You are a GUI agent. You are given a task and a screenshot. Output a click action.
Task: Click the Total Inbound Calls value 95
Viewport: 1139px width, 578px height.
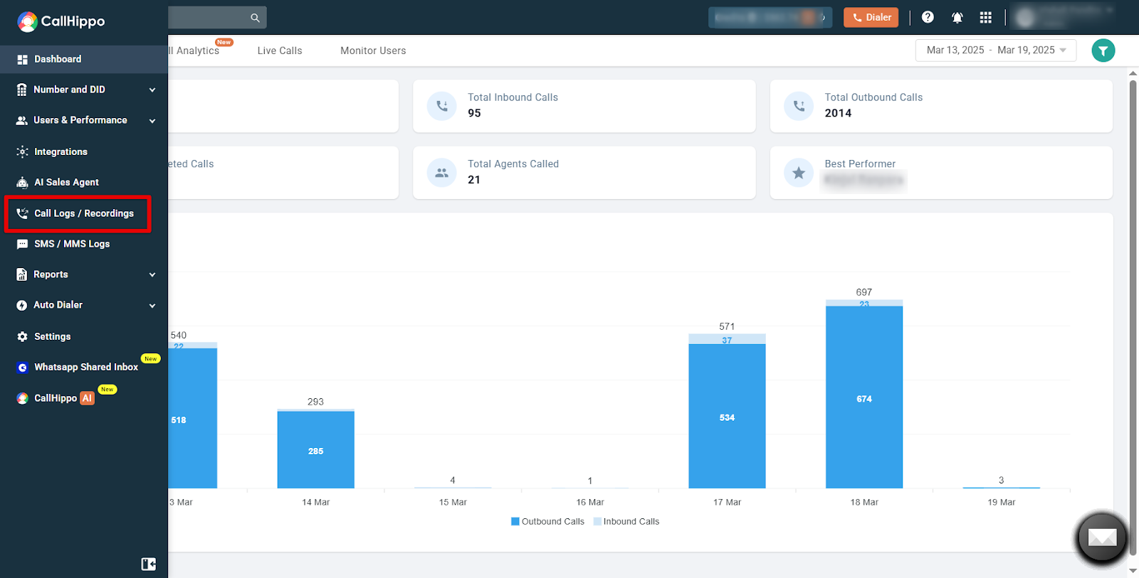[x=474, y=113]
